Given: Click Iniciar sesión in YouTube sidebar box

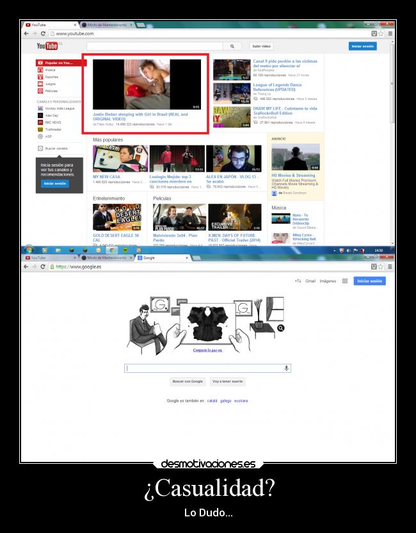Looking at the screenshot, I should point(55,184).
